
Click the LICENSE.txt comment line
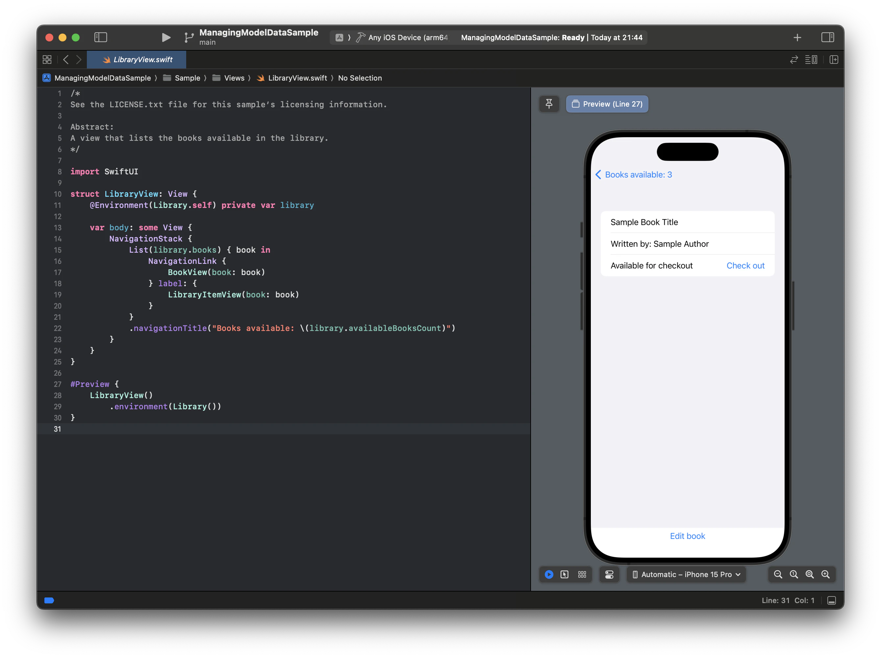pyautogui.click(x=229, y=104)
